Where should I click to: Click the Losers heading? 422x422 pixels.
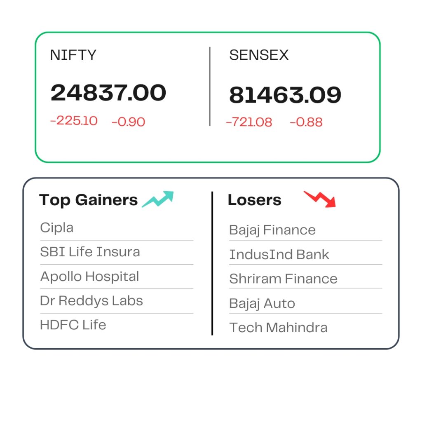tap(254, 200)
